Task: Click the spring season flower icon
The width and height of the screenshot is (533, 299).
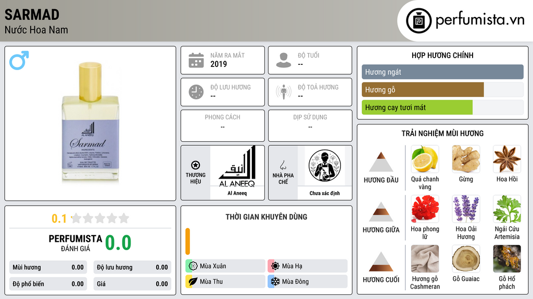Action: point(193,266)
